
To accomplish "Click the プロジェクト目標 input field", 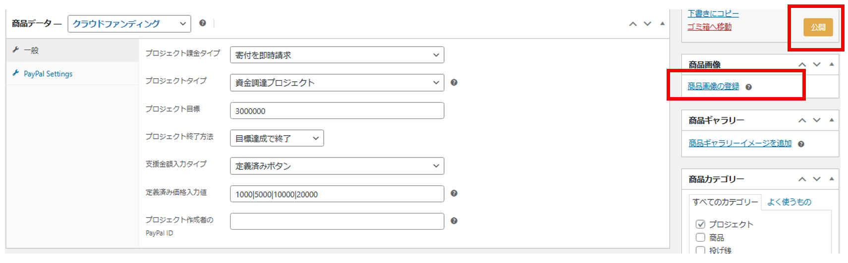I will click(337, 111).
